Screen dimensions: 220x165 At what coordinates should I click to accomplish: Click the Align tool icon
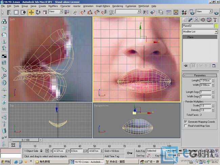point(153,12)
